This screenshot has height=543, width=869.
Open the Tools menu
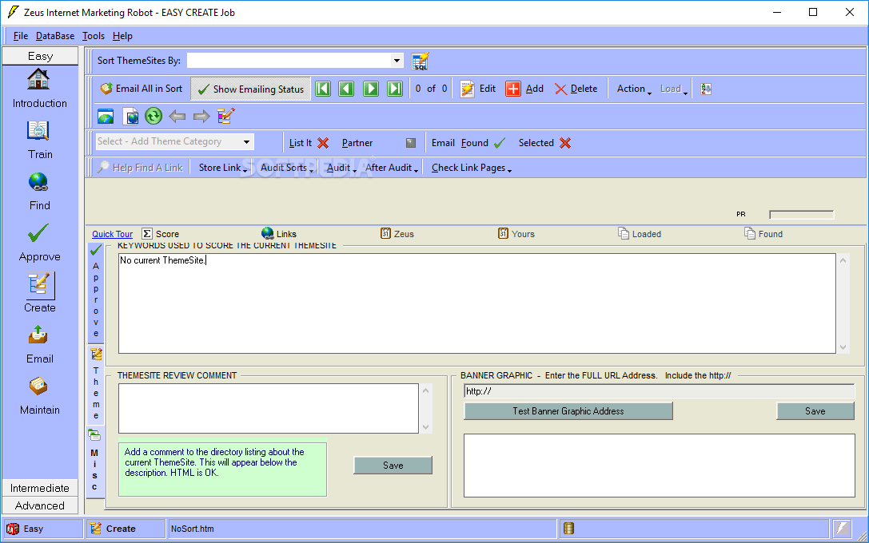click(93, 36)
